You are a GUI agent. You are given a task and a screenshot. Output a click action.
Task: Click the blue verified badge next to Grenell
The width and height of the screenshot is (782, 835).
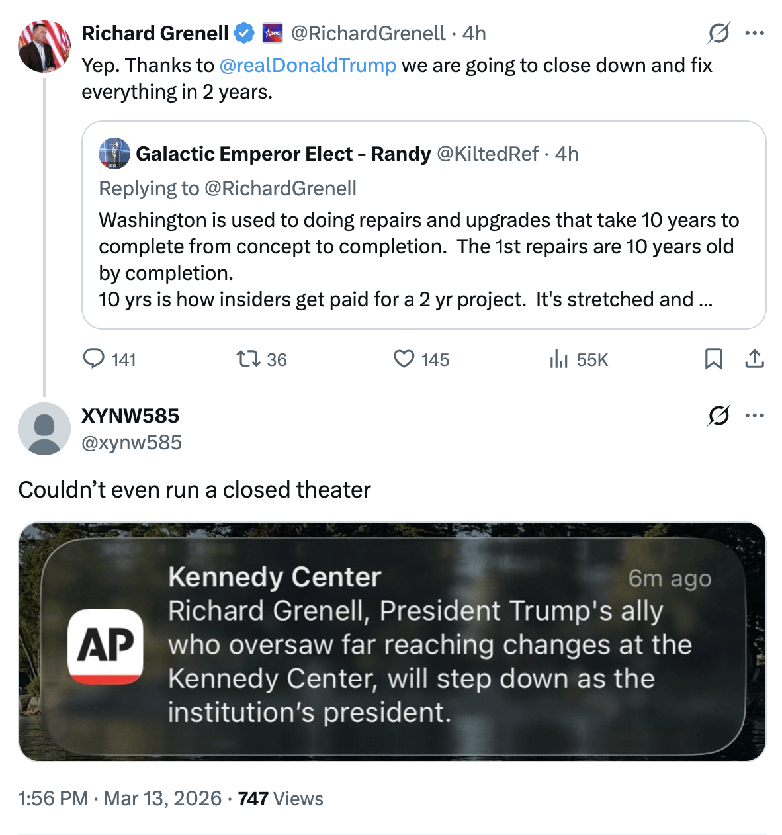pyautogui.click(x=245, y=33)
